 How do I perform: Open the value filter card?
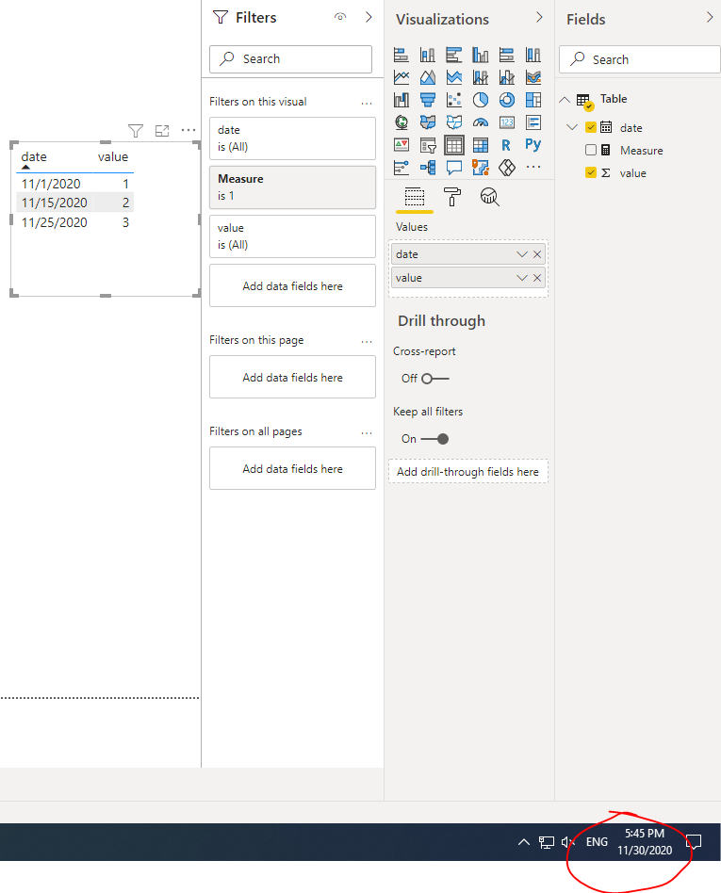[x=292, y=236]
